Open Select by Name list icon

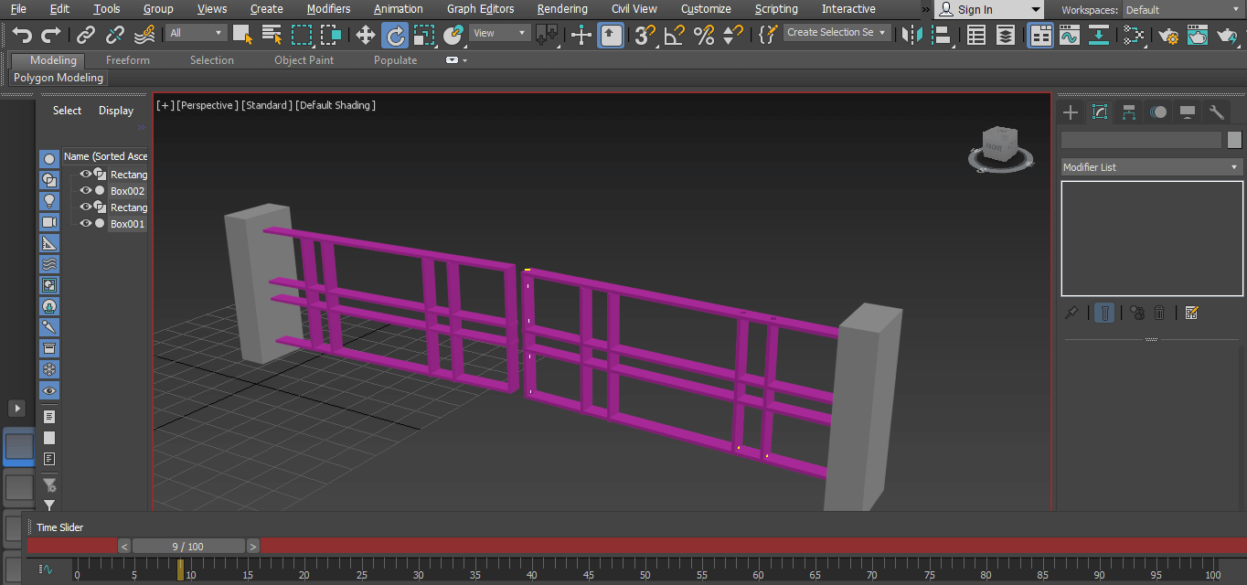[x=272, y=35]
